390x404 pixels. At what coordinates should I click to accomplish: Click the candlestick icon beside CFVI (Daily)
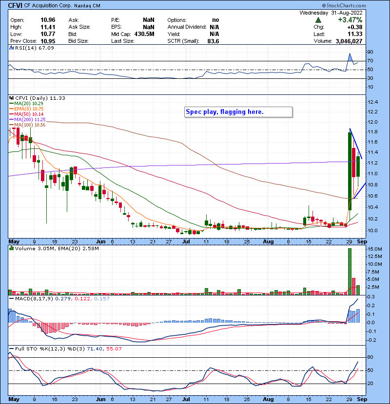pyautogui.click(x=11, y=98)
